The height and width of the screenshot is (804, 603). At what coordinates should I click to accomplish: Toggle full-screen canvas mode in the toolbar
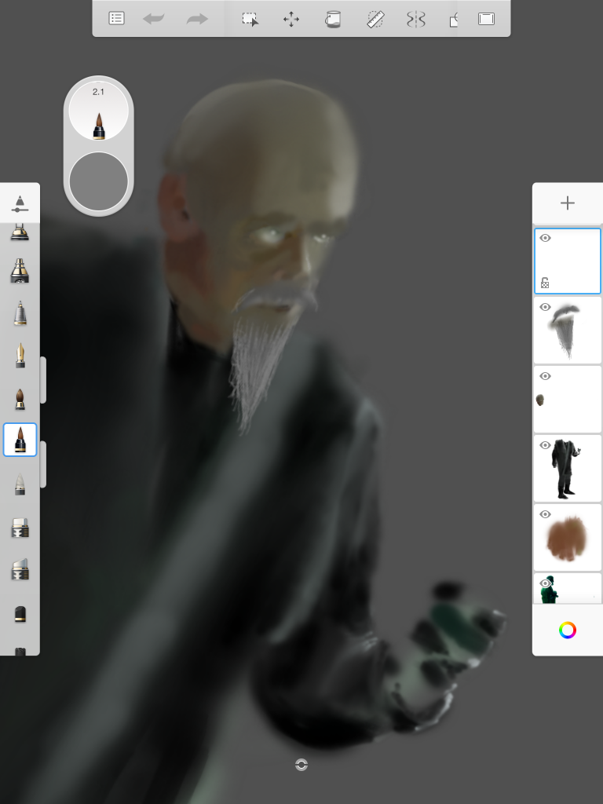486,19
